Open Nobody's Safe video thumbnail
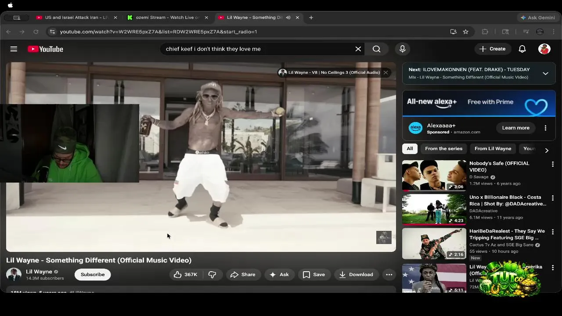Screen dimensions: 562x316 click(434, 175)
